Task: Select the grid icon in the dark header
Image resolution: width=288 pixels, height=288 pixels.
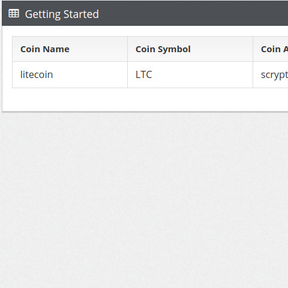Action: [14, 14]
